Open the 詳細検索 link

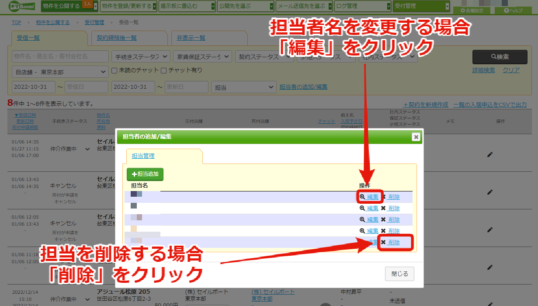click(x=483, y=70)
